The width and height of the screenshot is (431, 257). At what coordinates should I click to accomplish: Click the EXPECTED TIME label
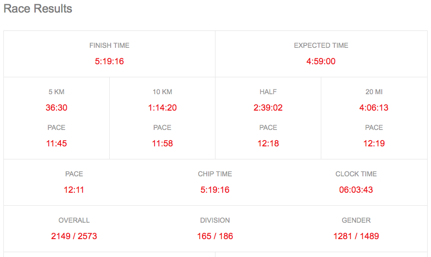(x=321, y=45)
